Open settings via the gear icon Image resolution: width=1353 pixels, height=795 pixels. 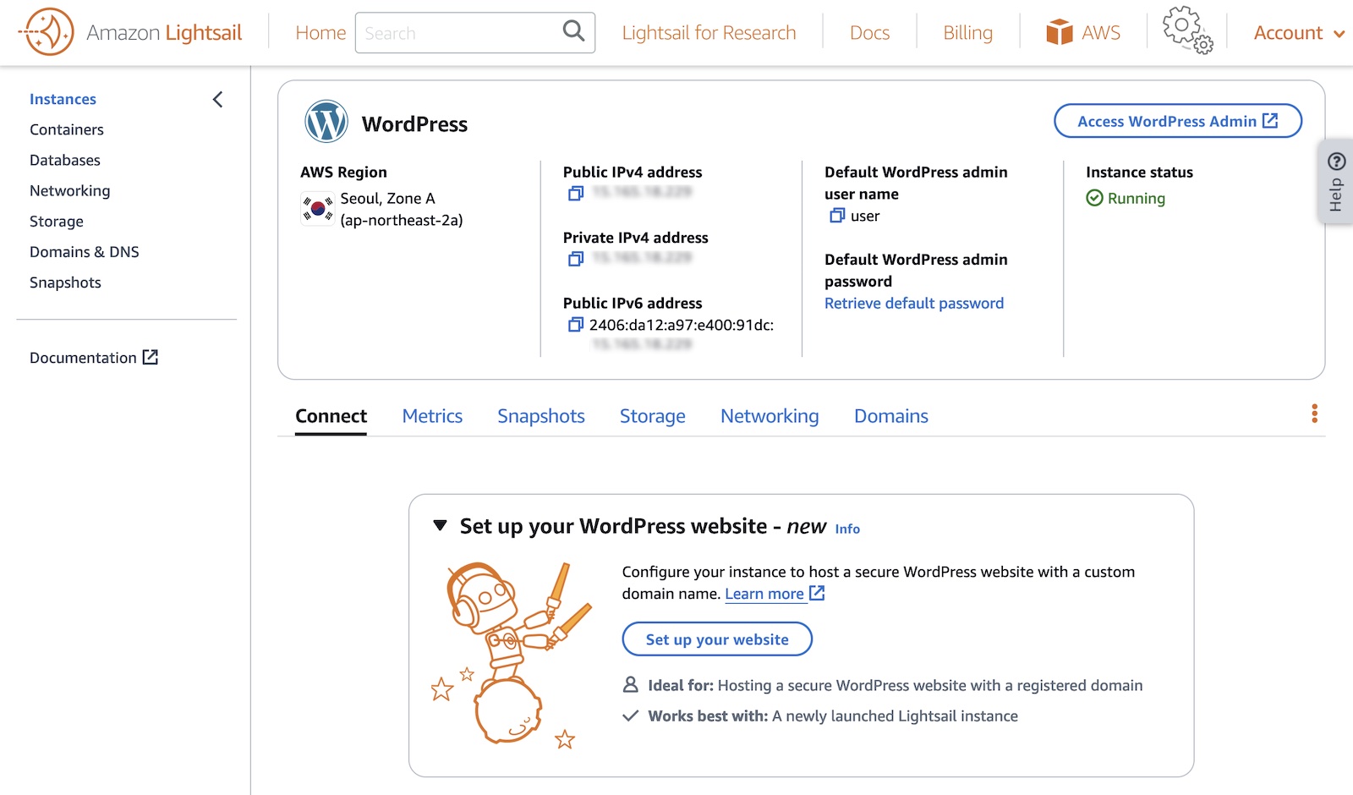point(1186,30)
